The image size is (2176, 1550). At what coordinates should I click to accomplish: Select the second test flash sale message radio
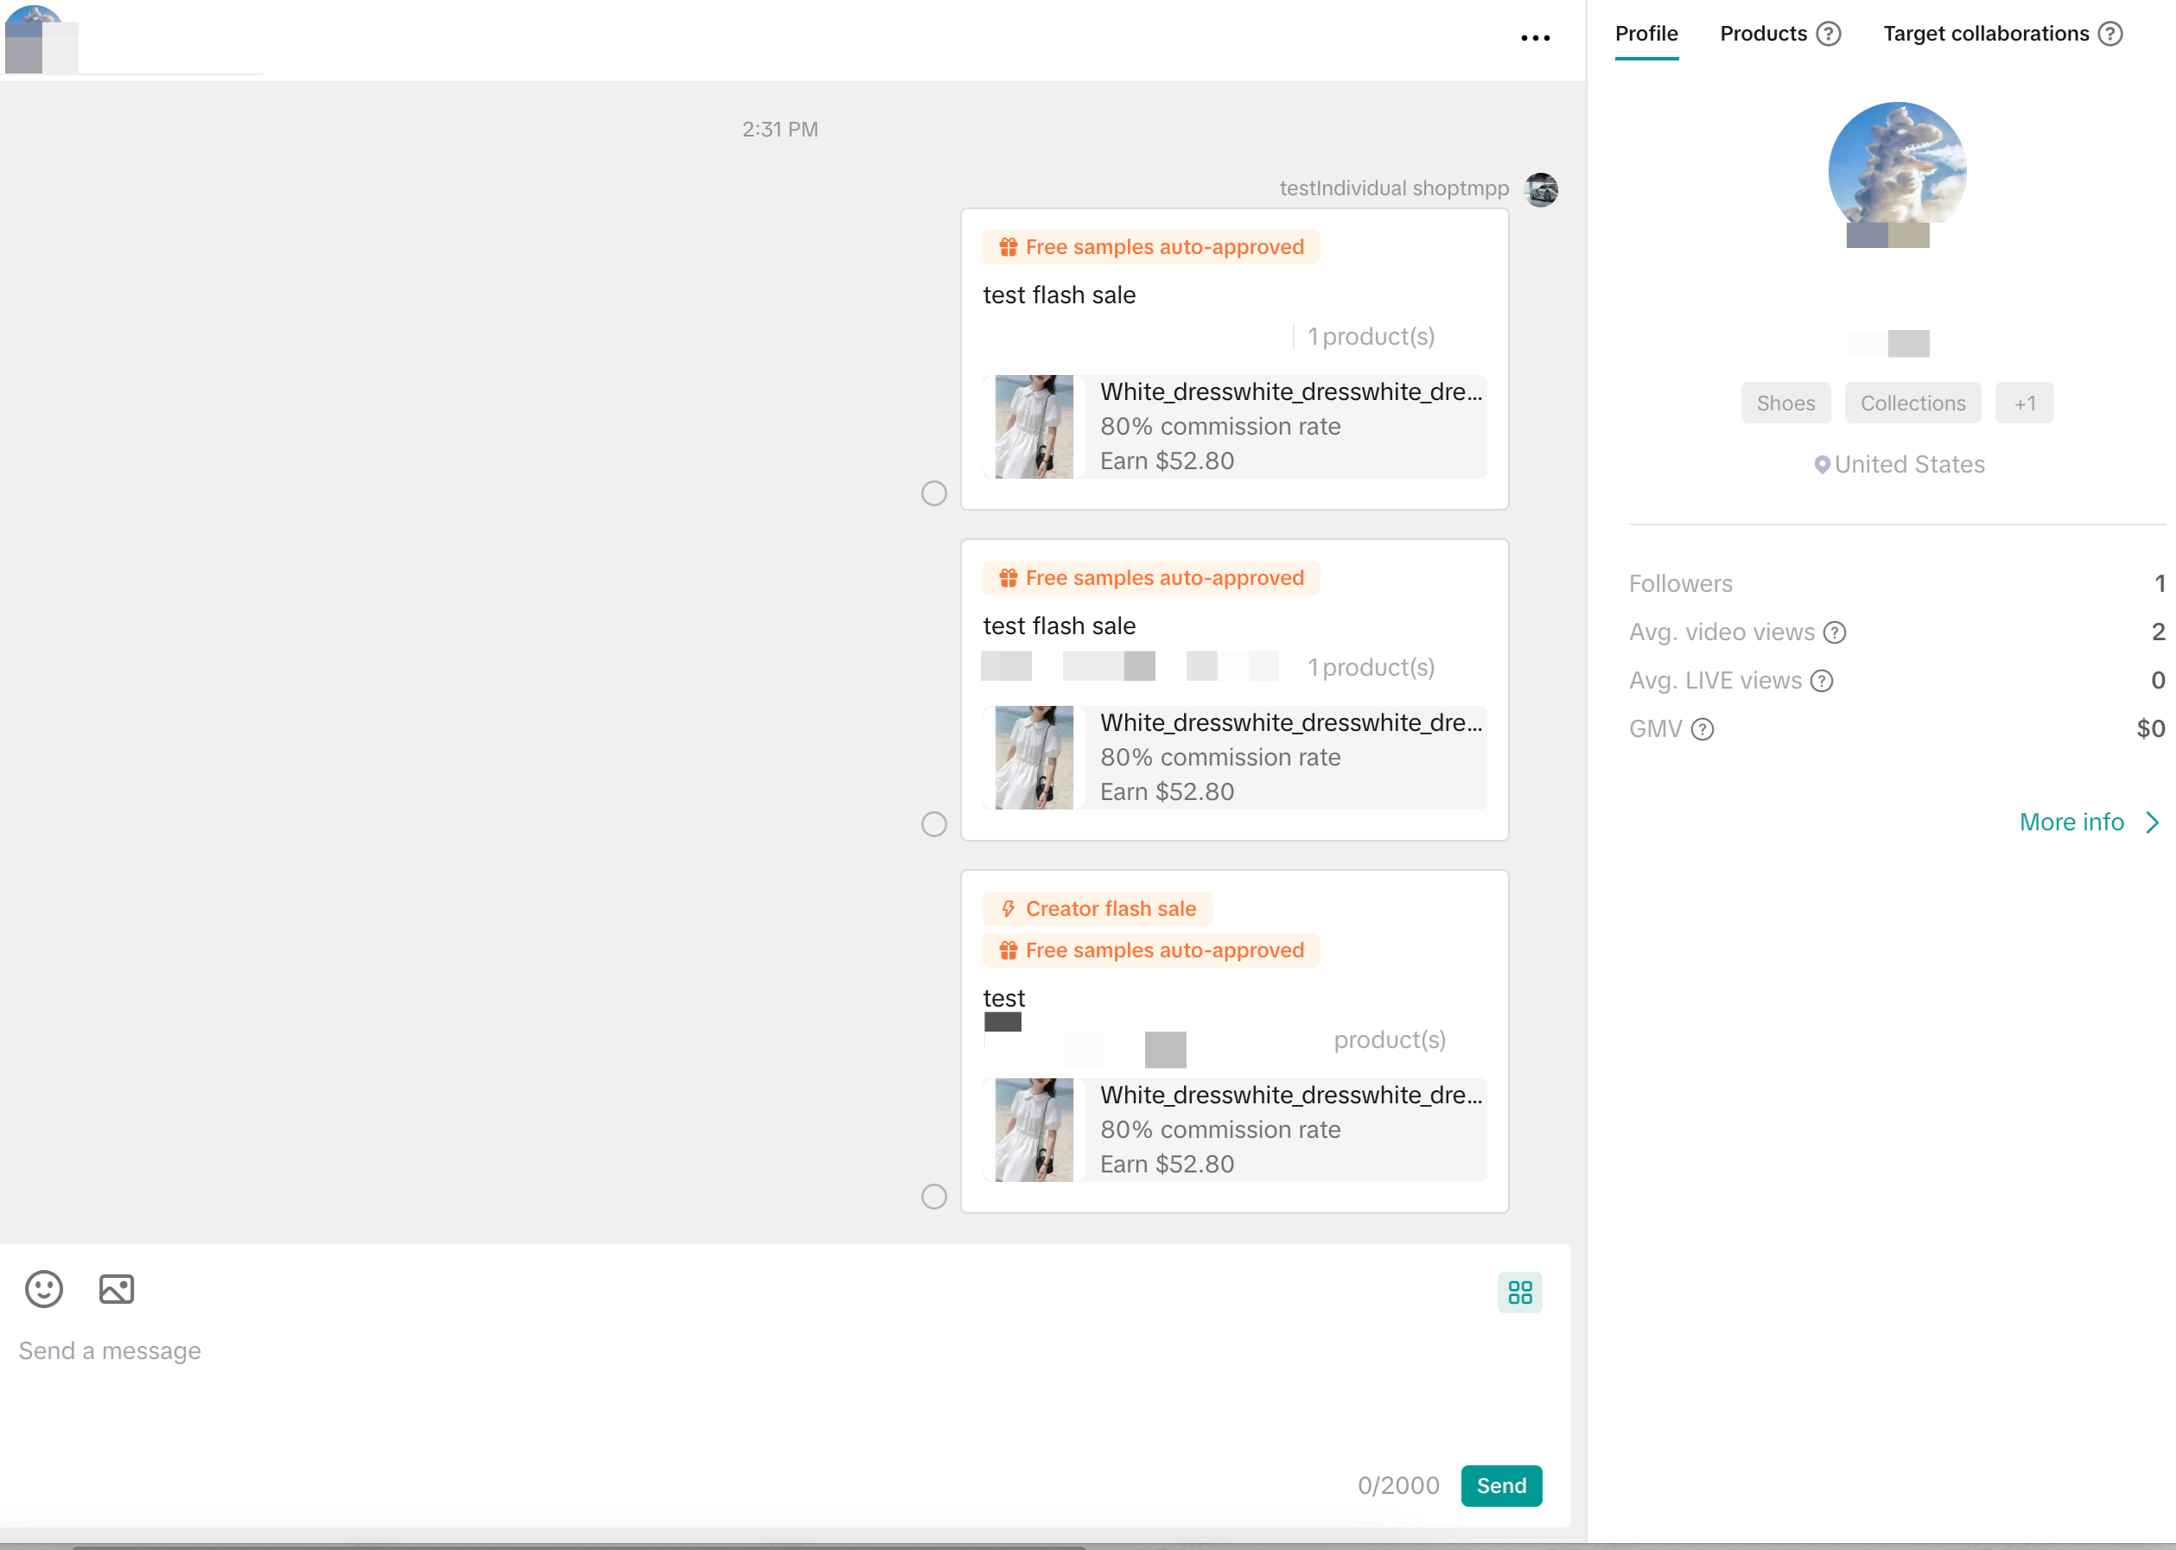[x=933, y=823]
